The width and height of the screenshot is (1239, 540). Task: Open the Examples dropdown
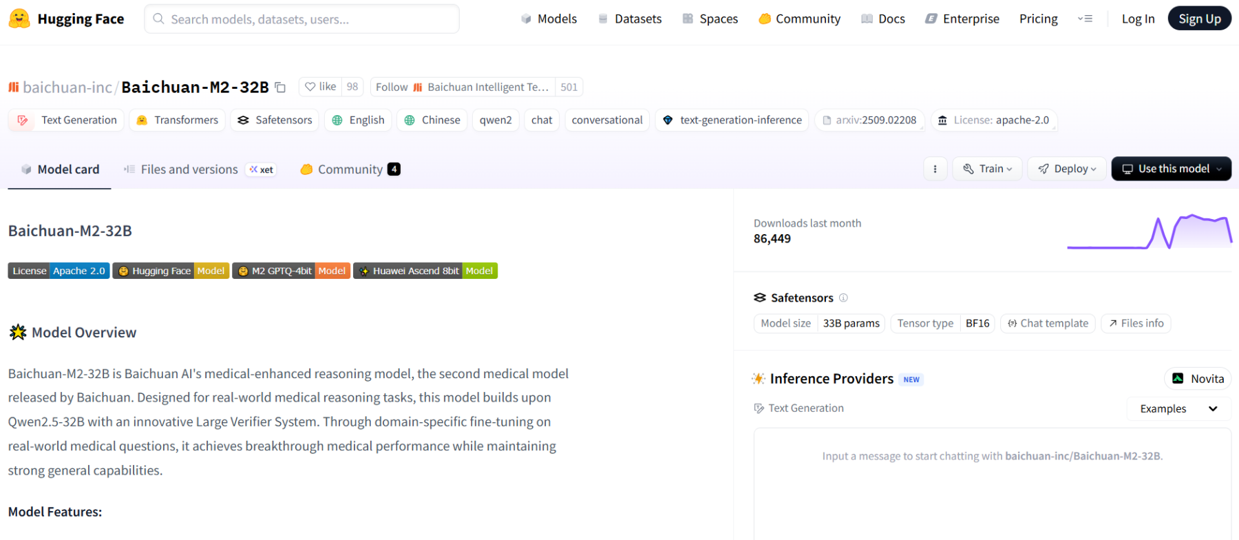tap(1178, 408)
